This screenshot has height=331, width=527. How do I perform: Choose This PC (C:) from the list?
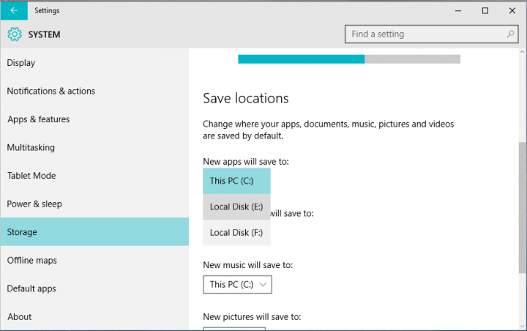(x=236, y=181)
